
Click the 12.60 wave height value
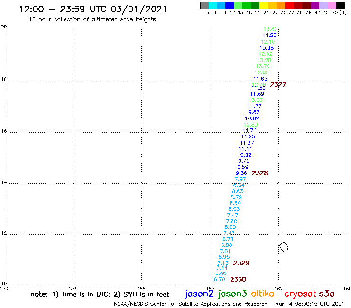tap(261, 72)
